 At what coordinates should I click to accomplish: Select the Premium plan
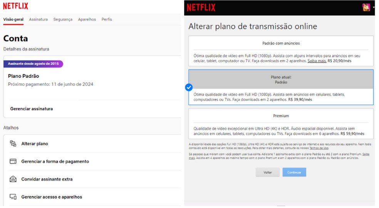coord(281,124)
